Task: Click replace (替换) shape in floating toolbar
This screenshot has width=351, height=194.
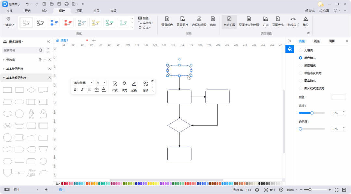Action: (x=146, y=86)
